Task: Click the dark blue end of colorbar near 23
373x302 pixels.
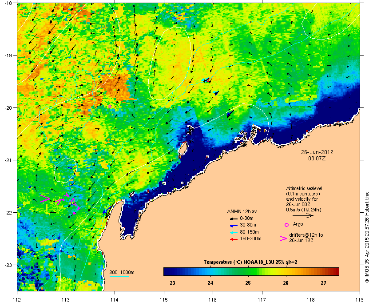Action: tap(168, 271)
